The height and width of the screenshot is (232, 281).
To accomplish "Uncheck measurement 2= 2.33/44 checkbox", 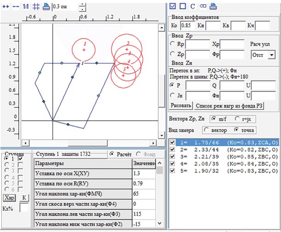I will (172, 150).
